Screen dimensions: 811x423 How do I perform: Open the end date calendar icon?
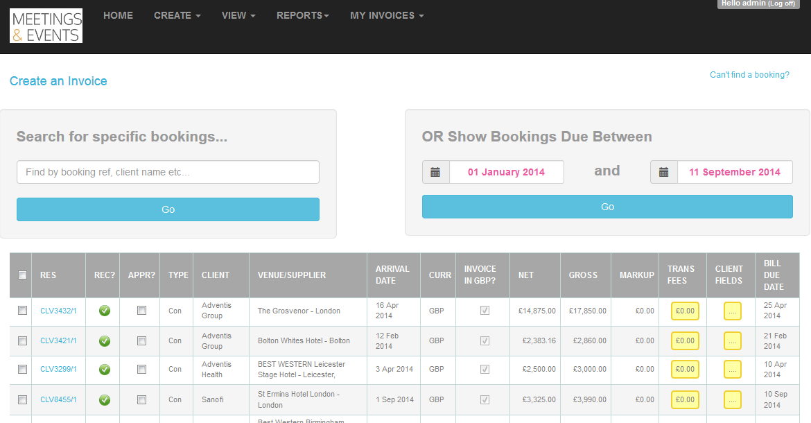click(x=663, y=172)
